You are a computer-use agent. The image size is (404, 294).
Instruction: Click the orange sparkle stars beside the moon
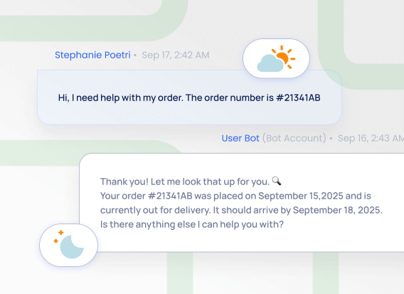coord(58,236)
